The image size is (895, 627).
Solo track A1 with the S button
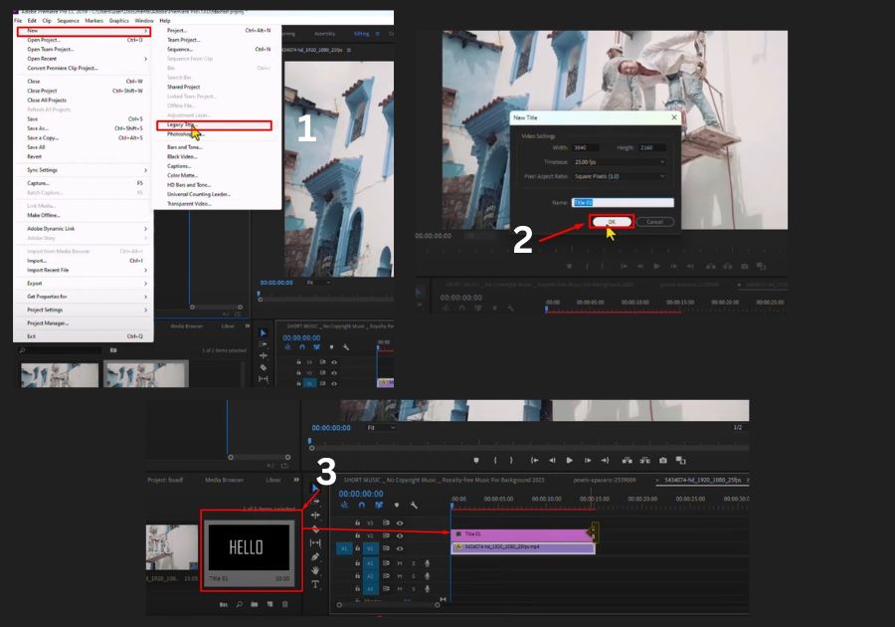tap(414, 563)
